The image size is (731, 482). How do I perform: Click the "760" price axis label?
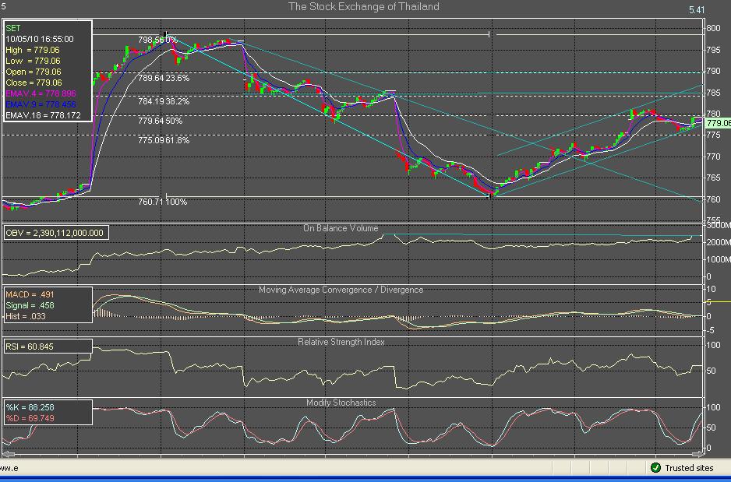pos(713,199)
